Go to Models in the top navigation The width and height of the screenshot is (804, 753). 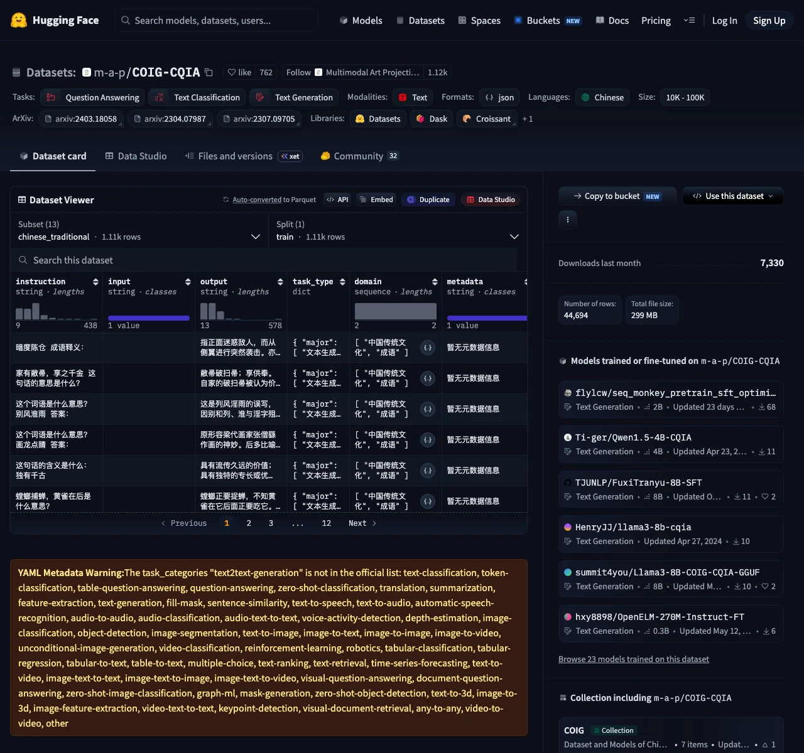[x=361, y=21]
